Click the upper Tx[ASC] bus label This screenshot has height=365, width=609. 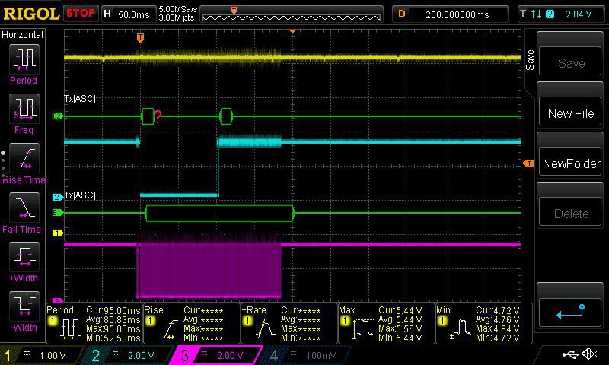point(80,99)
